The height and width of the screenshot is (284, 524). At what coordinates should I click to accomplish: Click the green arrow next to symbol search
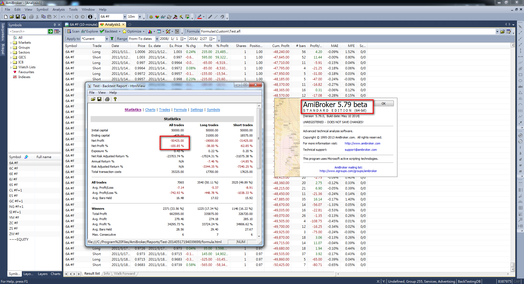[50, 31]
